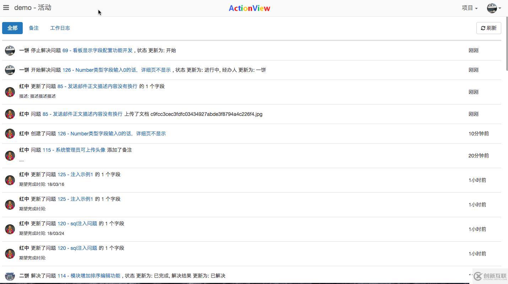Click the ActionView logo
This screenshot has height=284, width=508.
(249, 8)
